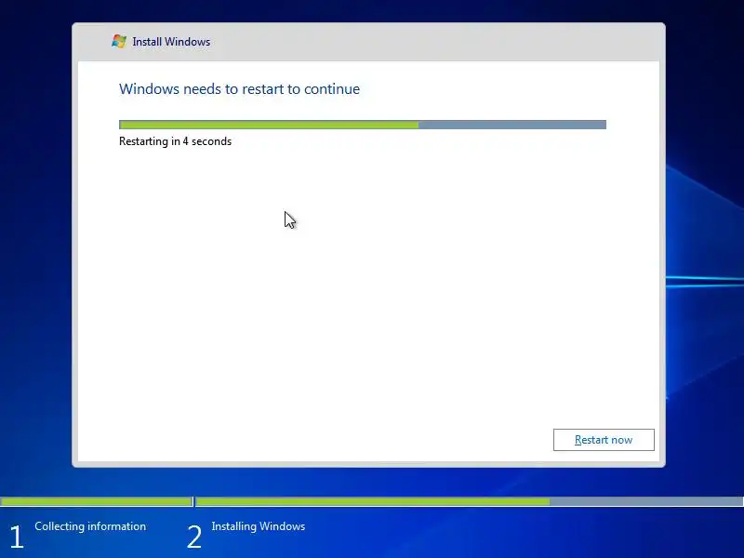Click the Collecting information step label
Screen dimensions: 744x558
pos(90,526)
